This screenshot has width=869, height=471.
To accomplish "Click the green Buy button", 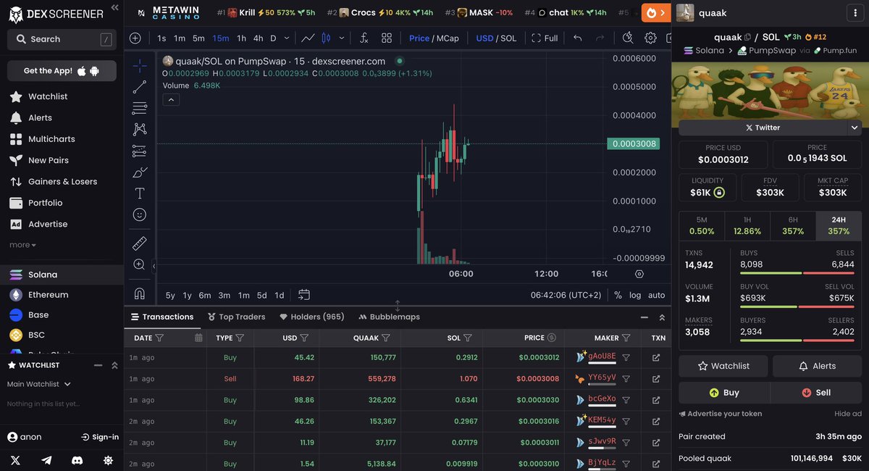I will pos(724,393).
